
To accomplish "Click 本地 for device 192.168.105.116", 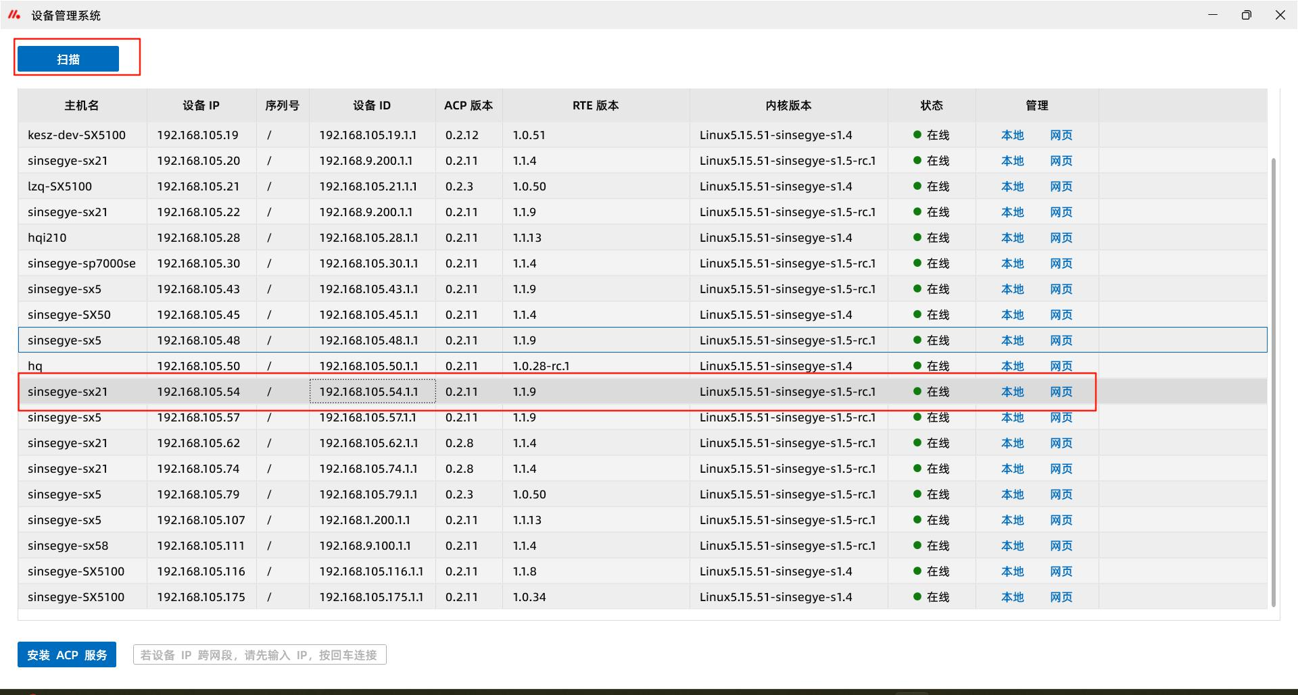I will pos(1013,571).
